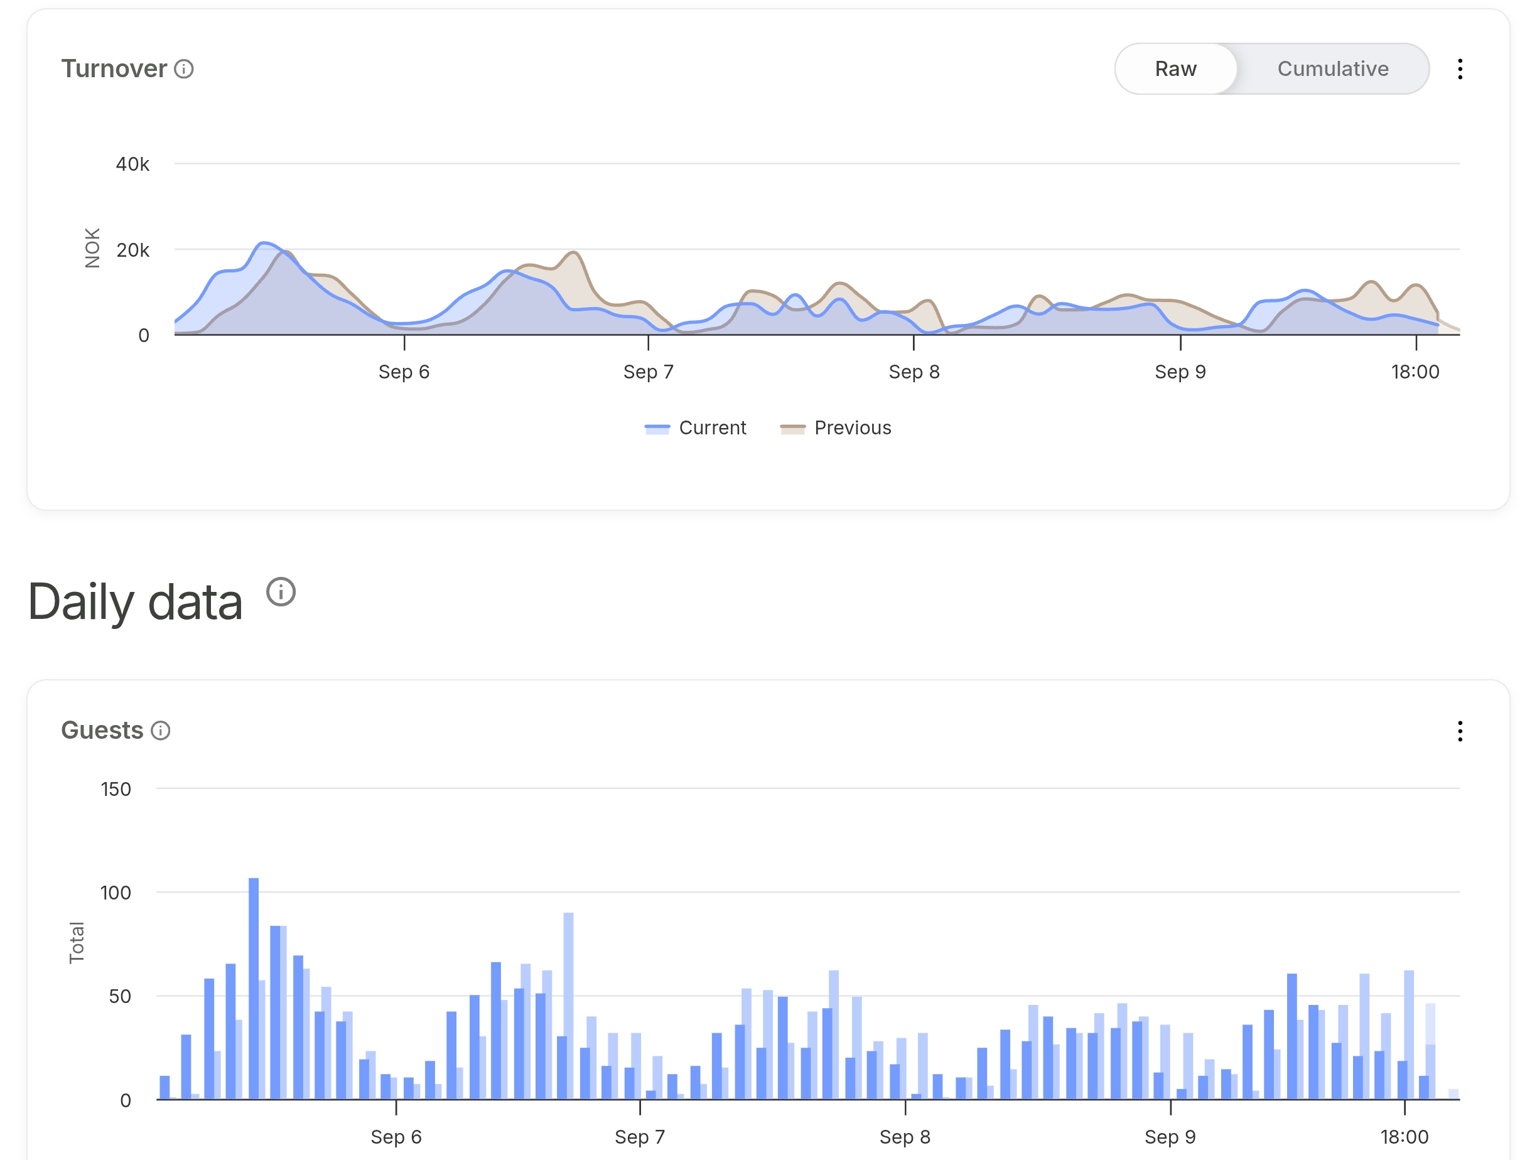Click the Sep 8 label on Guests axis
1537x1160 pixels.
pyautogui.click(x=905, y=1137)
